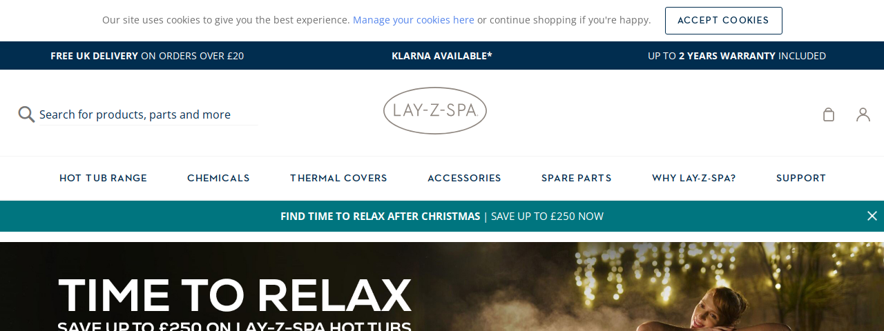
Task: Click the Lay-Z-Spa logo
Action: (x=435, y=110)
